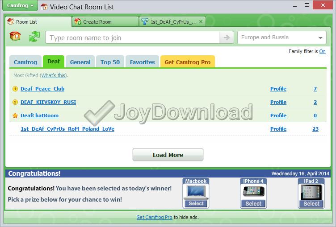Select the Macbook prize button
This screenshot has width=336, height=227.
pyautogui.click(x=196, y=203)
